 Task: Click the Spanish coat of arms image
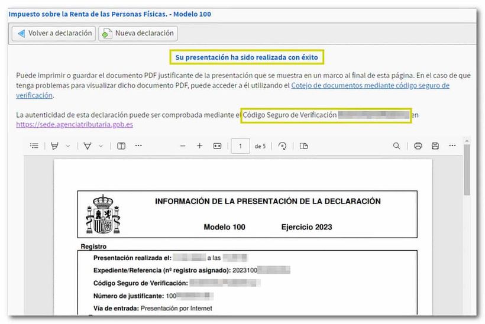pyautogui.click(x=103, y=214)
